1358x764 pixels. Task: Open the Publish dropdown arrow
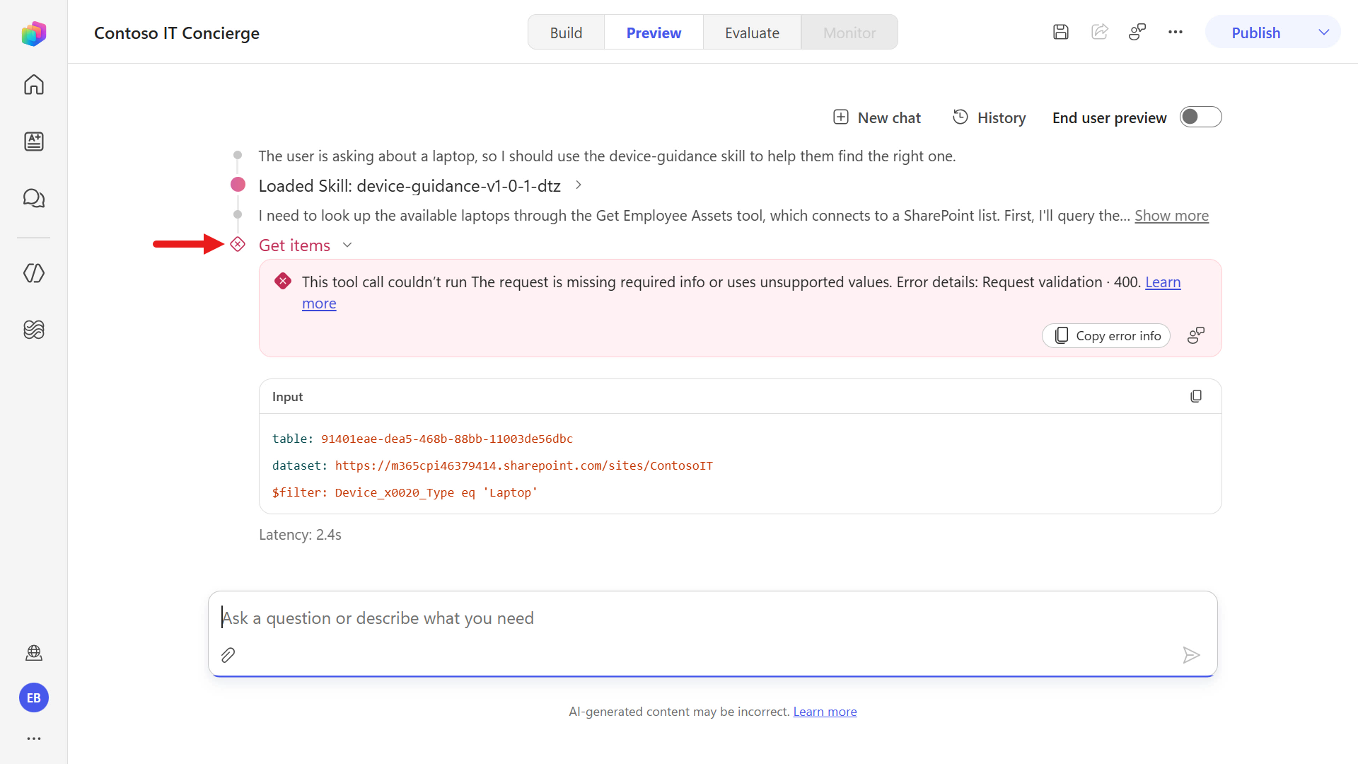pyautogui.click(x=1324, y=33)
